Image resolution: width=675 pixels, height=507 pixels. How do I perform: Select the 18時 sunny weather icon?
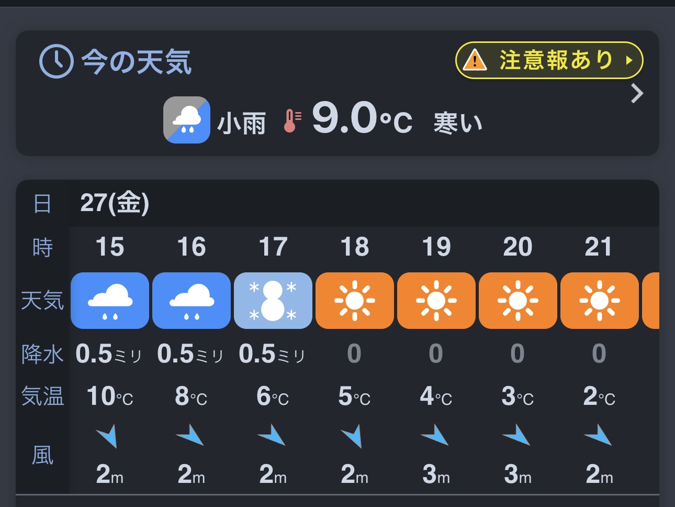[x=355, y=301]
